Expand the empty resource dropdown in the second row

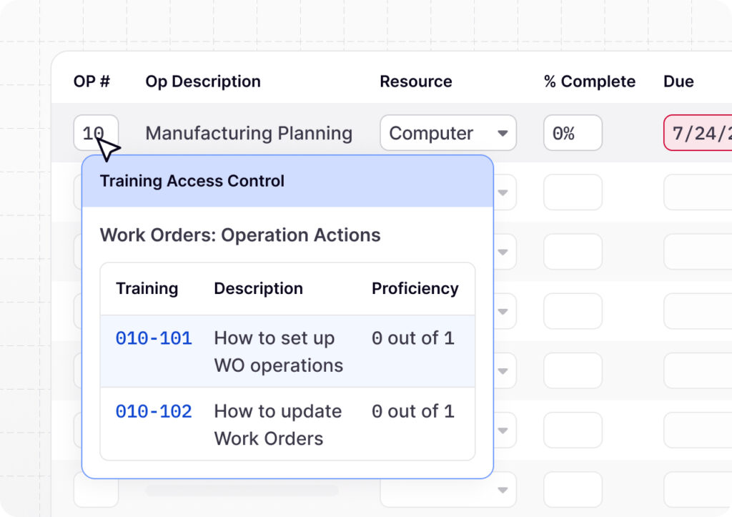pyautogui.click(x=503, y=192)
